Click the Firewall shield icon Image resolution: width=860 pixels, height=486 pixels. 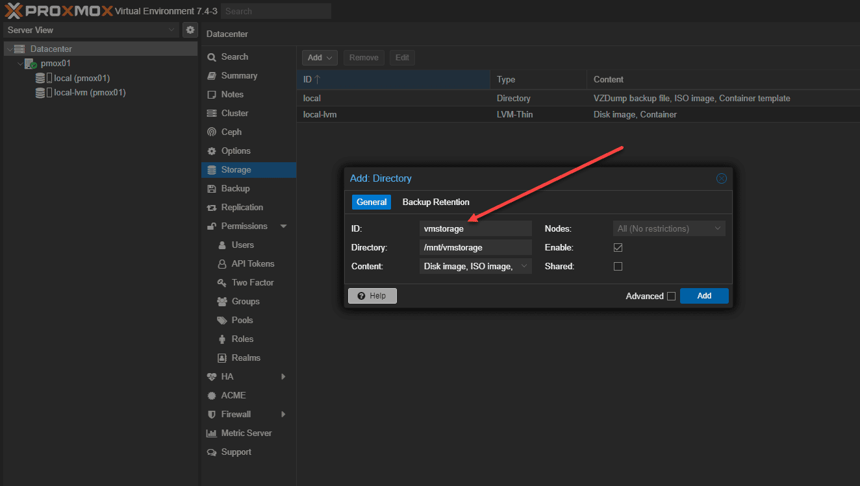coord(212,415)
